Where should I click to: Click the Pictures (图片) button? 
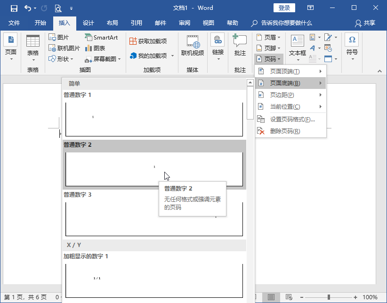59,37
